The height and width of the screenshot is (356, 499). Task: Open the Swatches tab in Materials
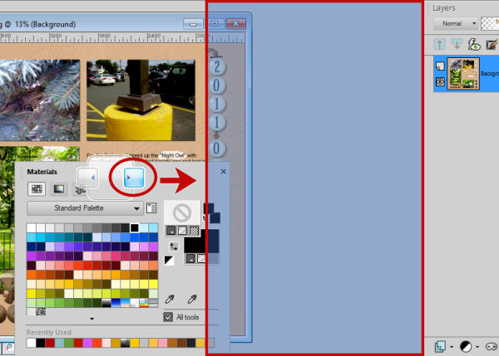click(37, 189)
